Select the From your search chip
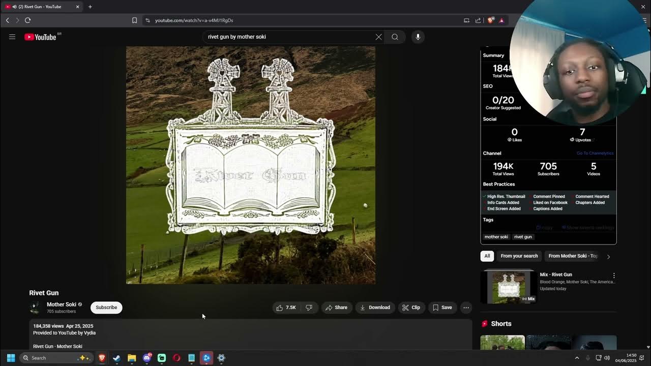Image resolution: width=651 pixels, height=366 pixels. [x=519, y=256]
